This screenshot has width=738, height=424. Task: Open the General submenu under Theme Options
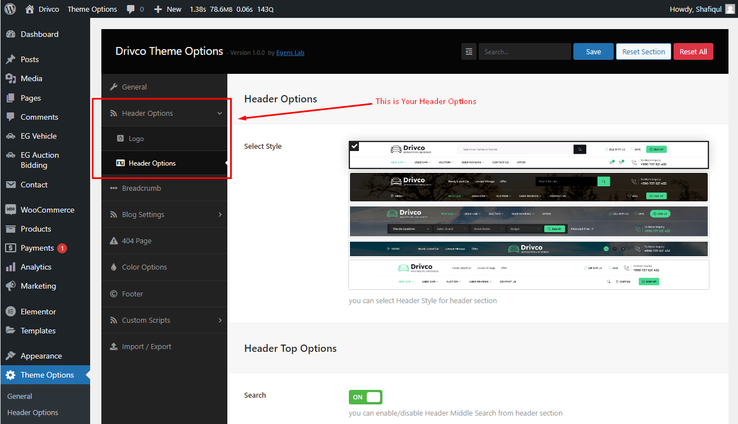[x=20, y=396]
